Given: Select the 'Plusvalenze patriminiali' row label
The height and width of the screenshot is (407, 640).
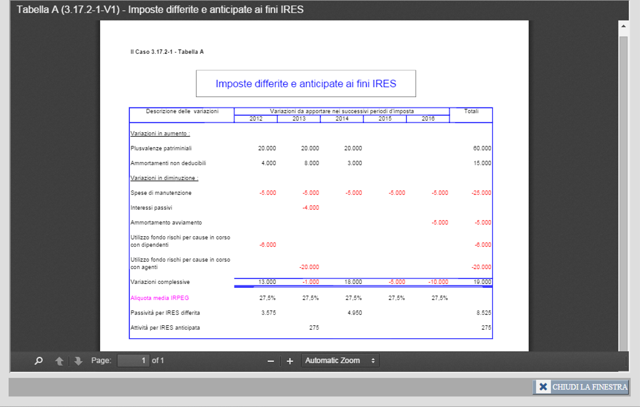Looking at the screenshot, I should (161, 148).
